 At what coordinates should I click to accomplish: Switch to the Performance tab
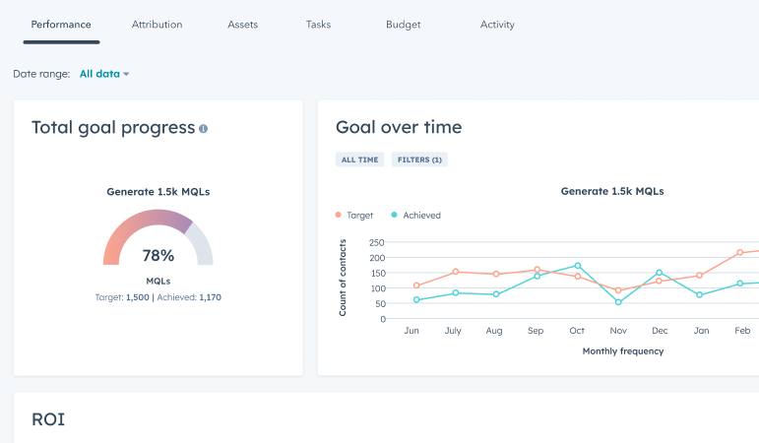61,25
